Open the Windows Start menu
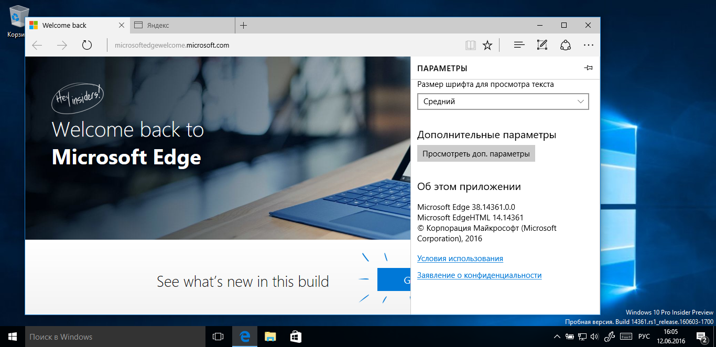The width and height of the screenshot is (716, 347). [13, 337]
